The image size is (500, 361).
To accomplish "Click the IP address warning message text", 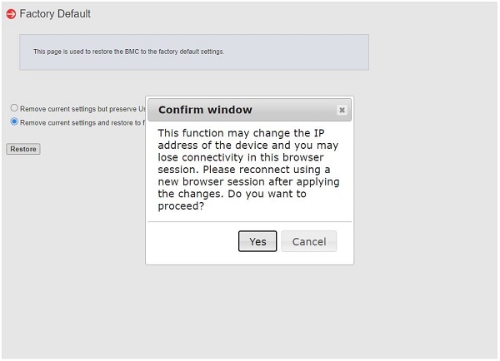I will tap(247, 169).
